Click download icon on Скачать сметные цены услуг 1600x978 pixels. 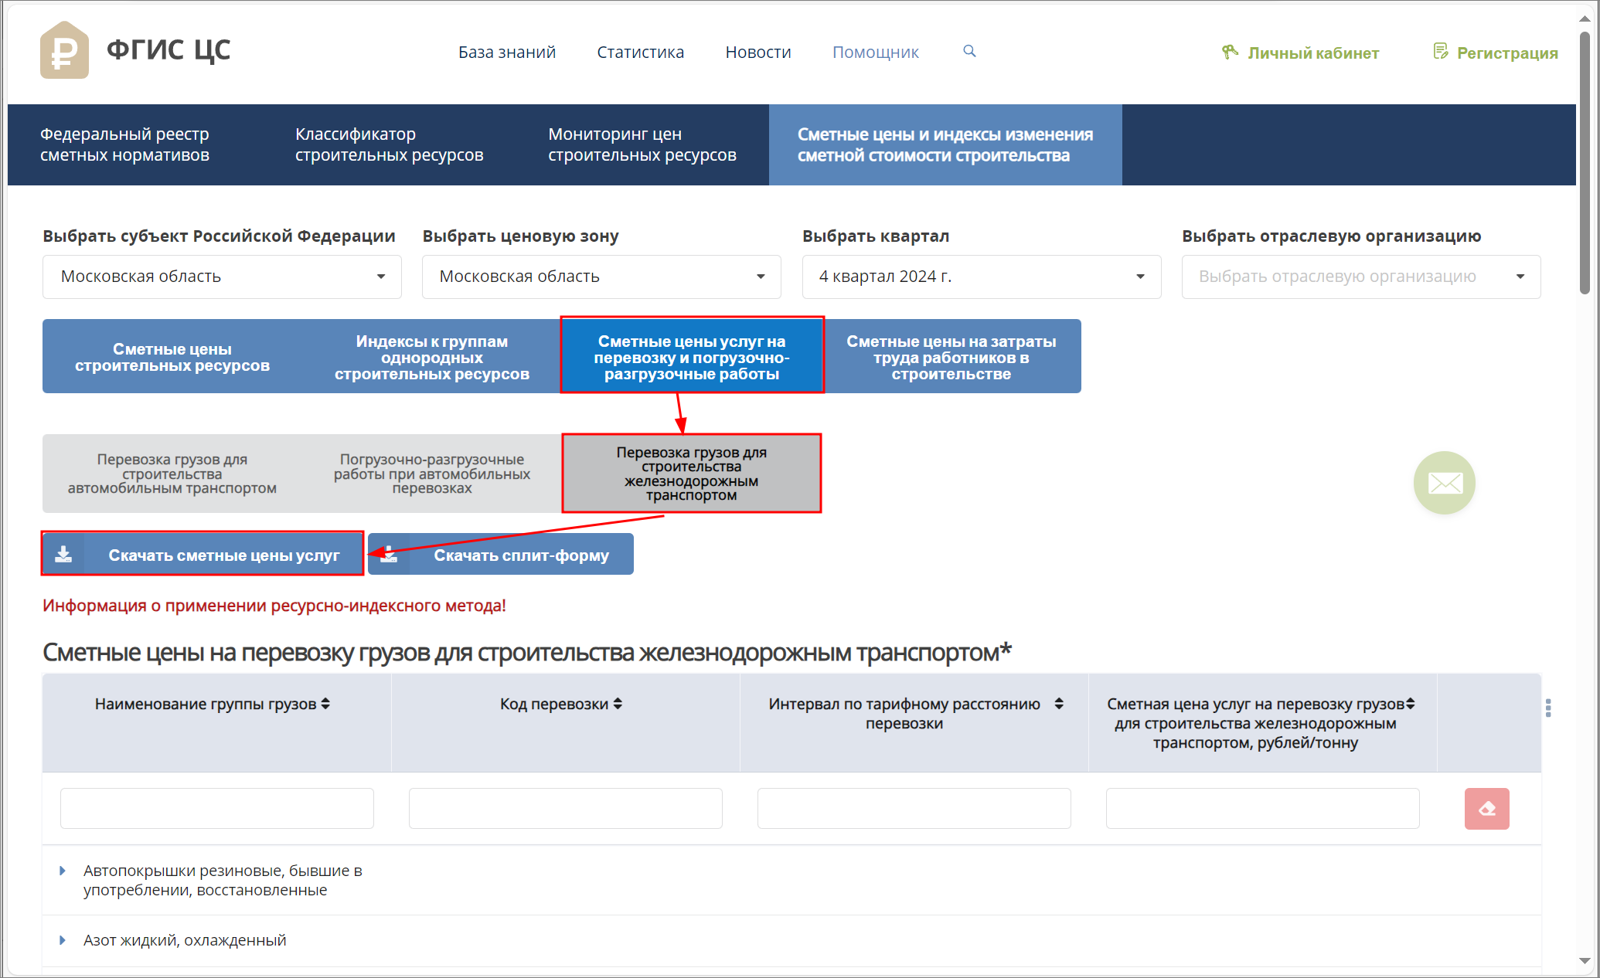coord(64,555)
